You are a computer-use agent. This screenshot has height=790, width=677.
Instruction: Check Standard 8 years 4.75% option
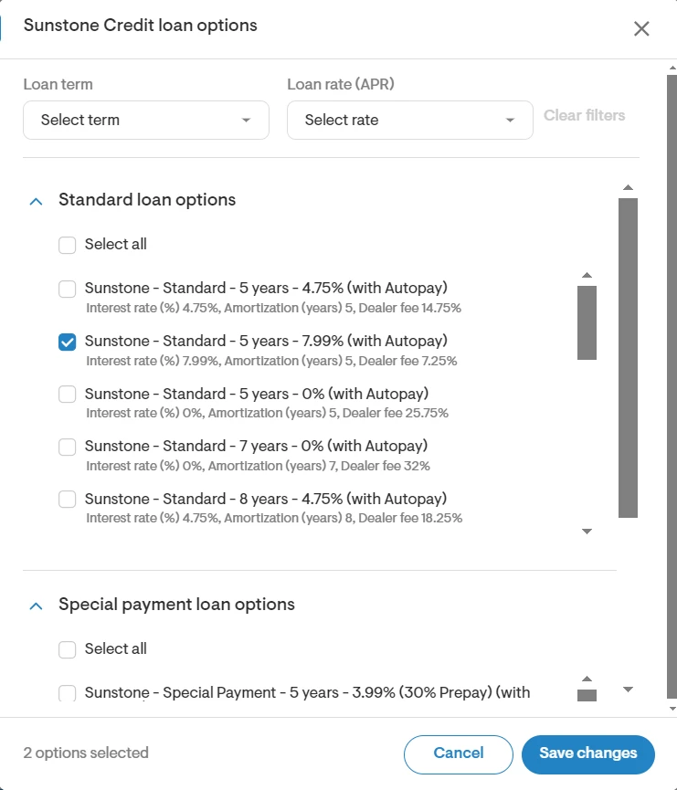click(x=67, y=500)
